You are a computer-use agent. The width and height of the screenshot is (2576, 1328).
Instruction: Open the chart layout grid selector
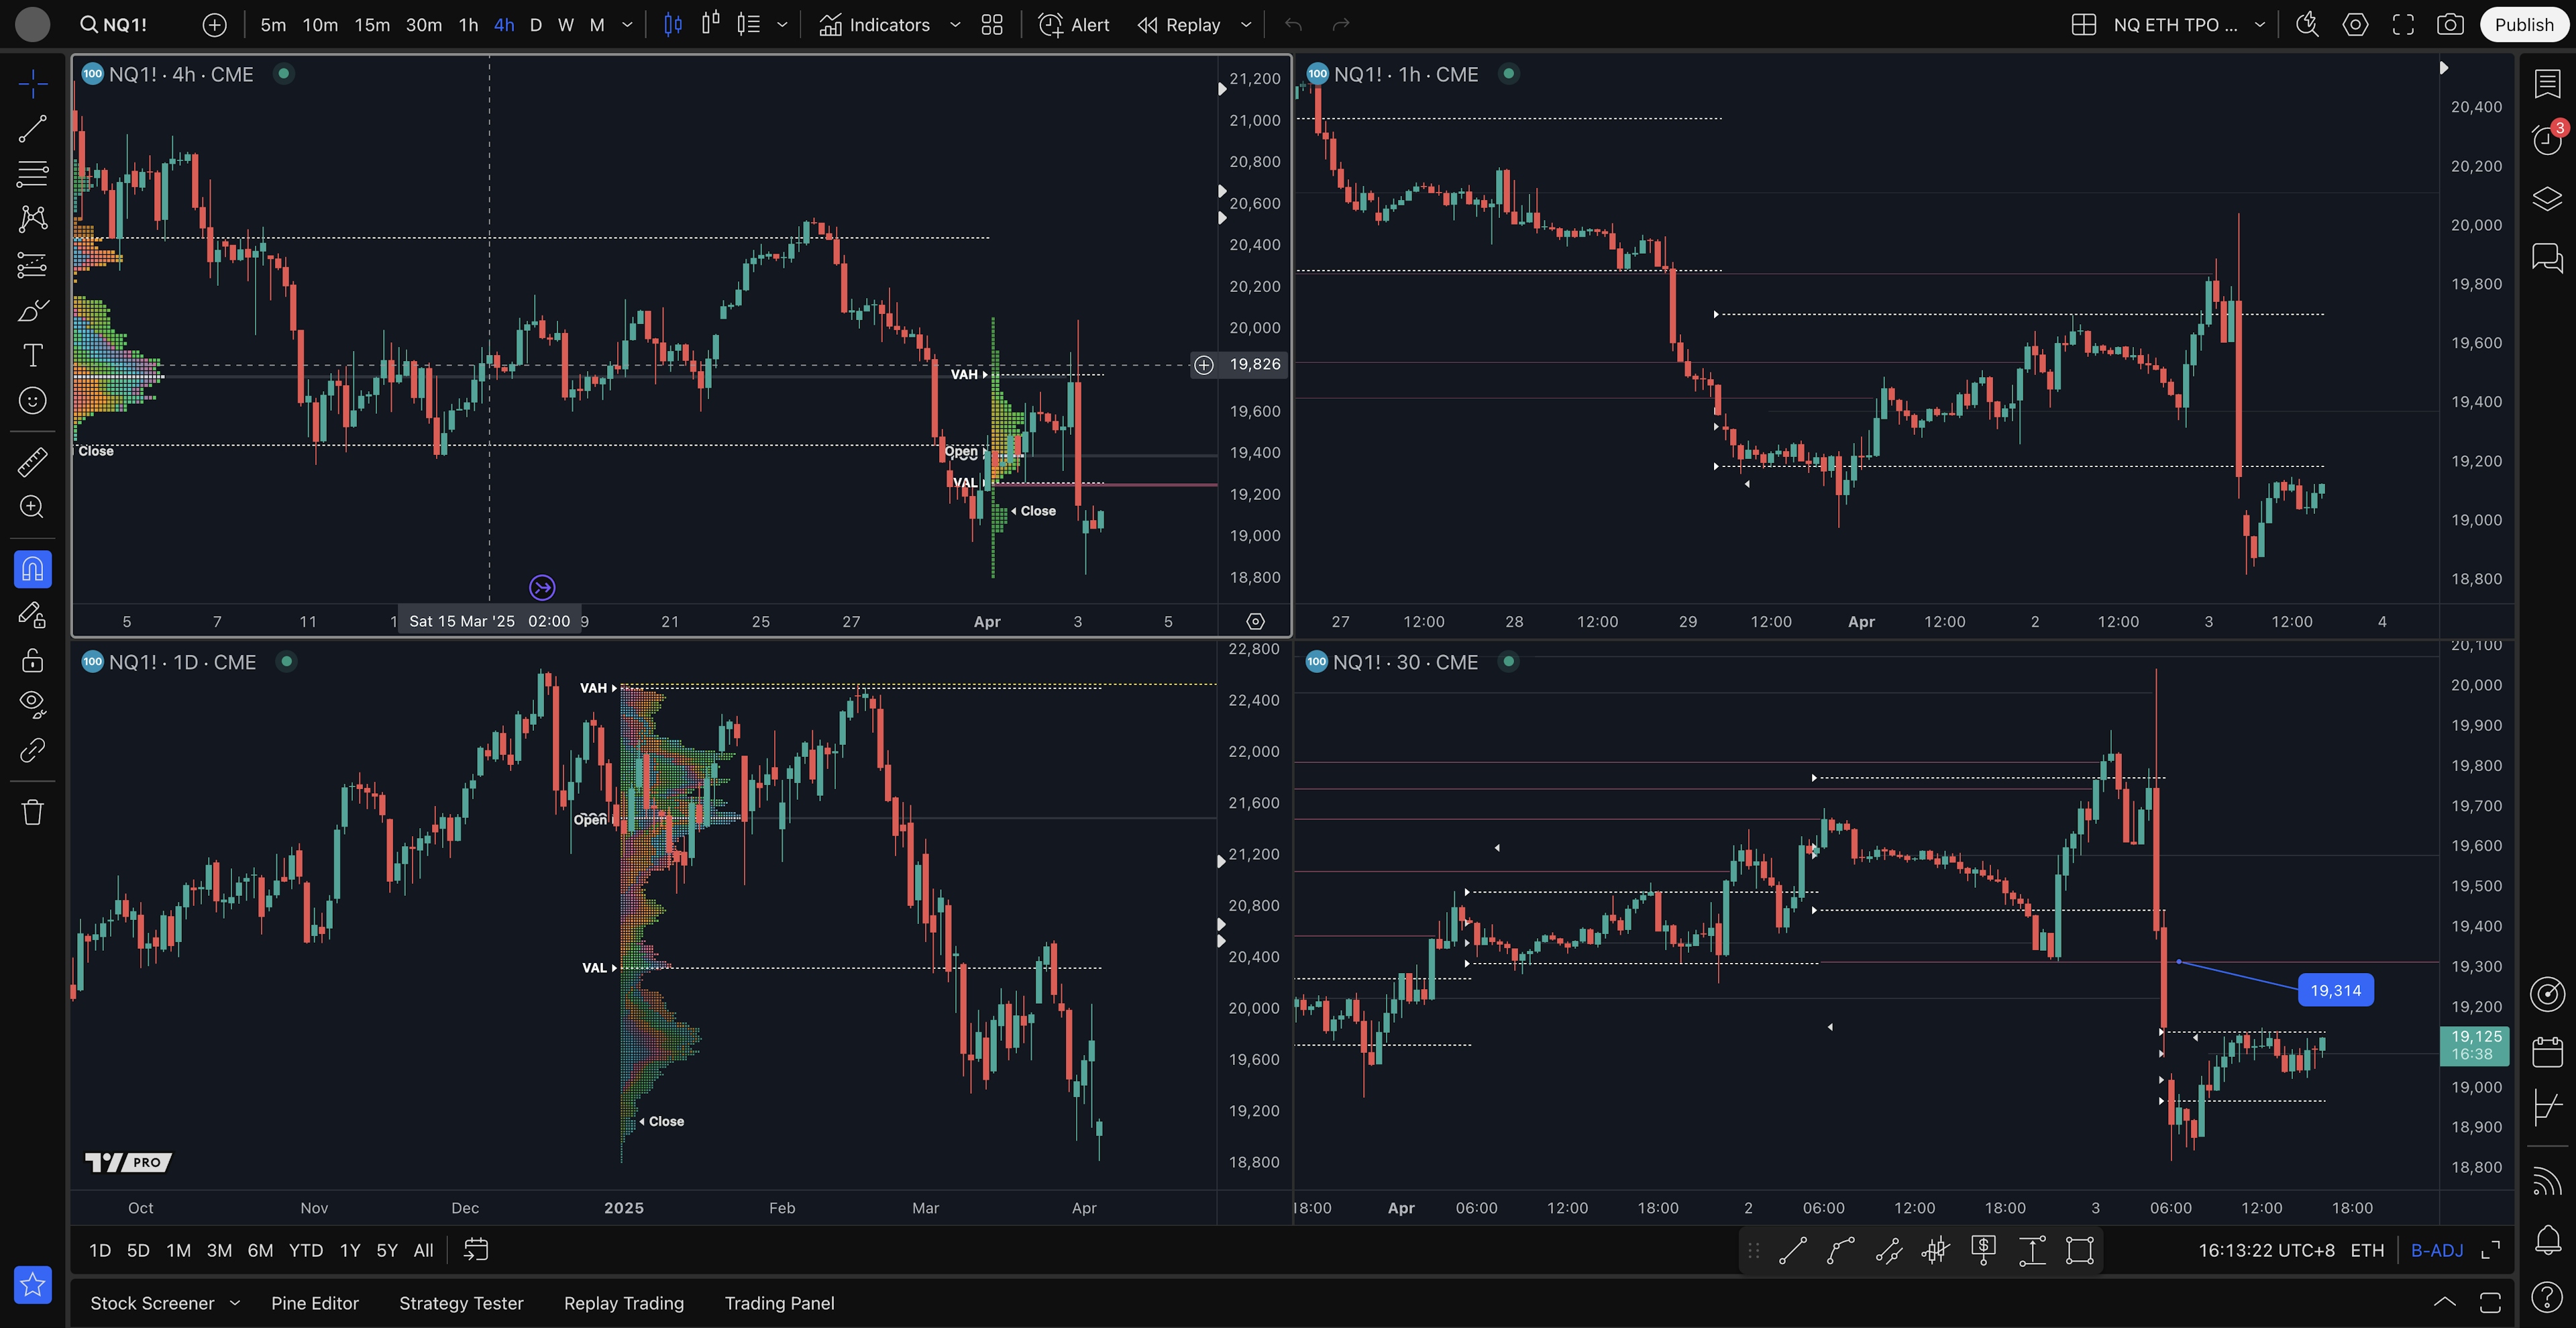2084,25
